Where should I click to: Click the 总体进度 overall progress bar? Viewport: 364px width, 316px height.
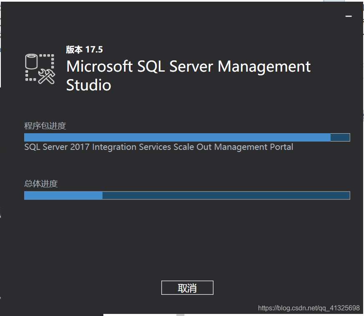point(187,195)
